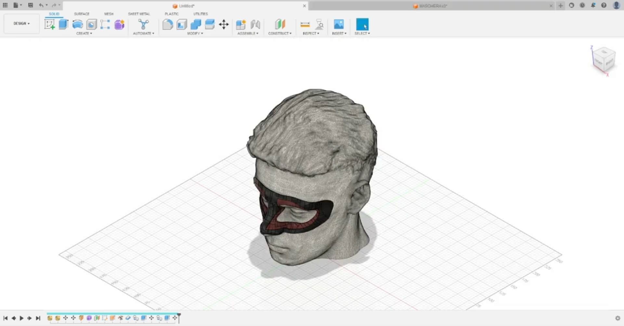Close the MASCHERAV3 document tab
The width and height of the screenshot is (624, 326).
pyautogui.click(x=551, y=6)
